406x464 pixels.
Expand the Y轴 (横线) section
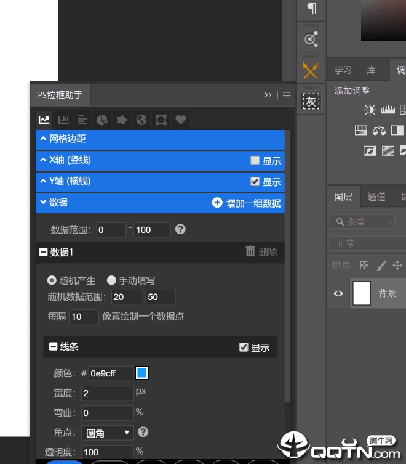pos(160,181)
